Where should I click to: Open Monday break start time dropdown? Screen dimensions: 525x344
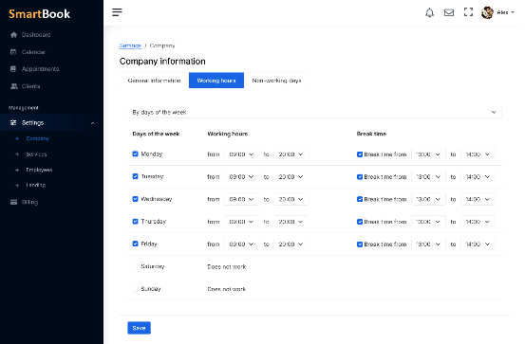coord(428,154)
